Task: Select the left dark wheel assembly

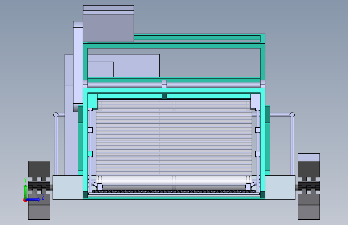Action: pyautogui.click(x=39, y=190)
